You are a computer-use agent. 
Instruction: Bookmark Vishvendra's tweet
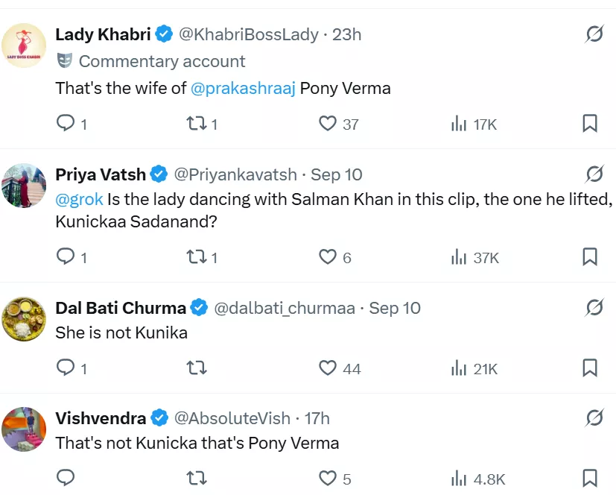tap(589, 479)
